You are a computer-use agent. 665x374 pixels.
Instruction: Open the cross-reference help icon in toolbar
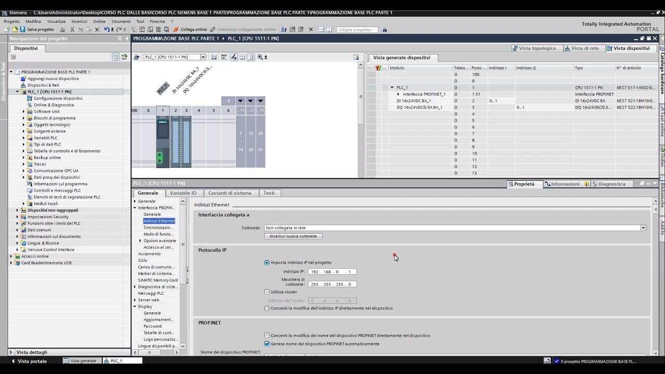(284, 30)
